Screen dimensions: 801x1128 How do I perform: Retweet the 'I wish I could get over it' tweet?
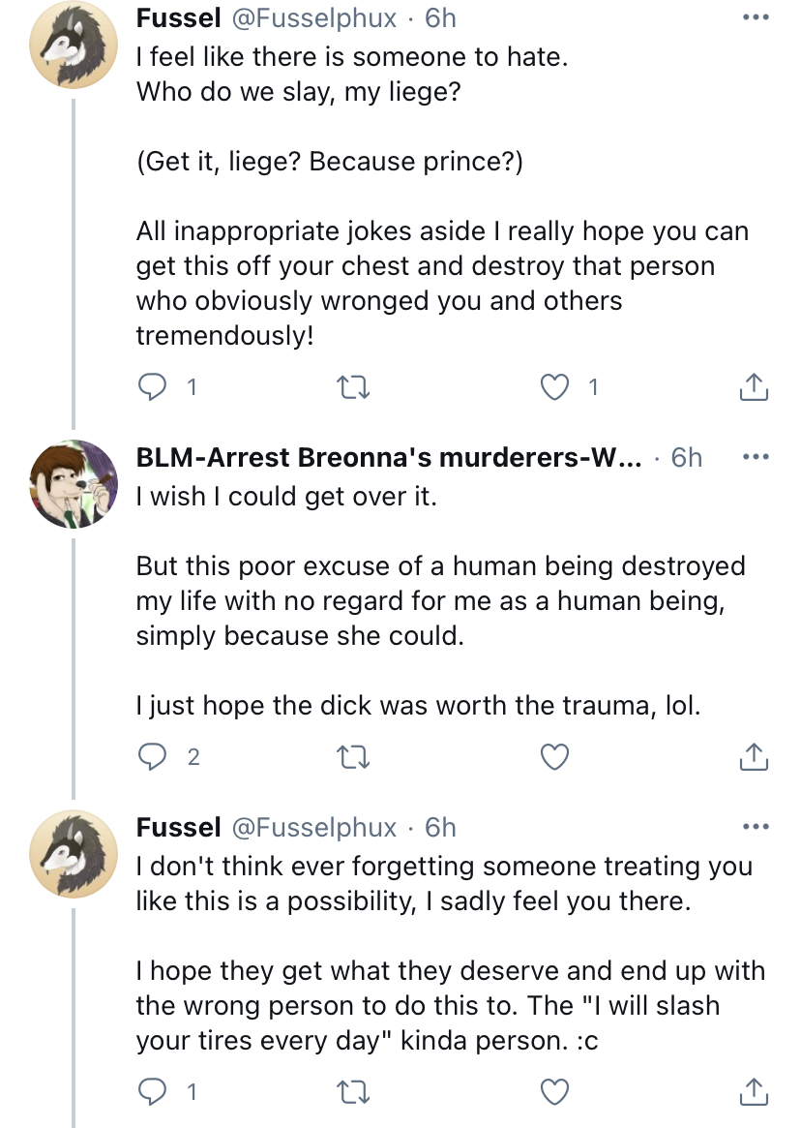[353, 757]
